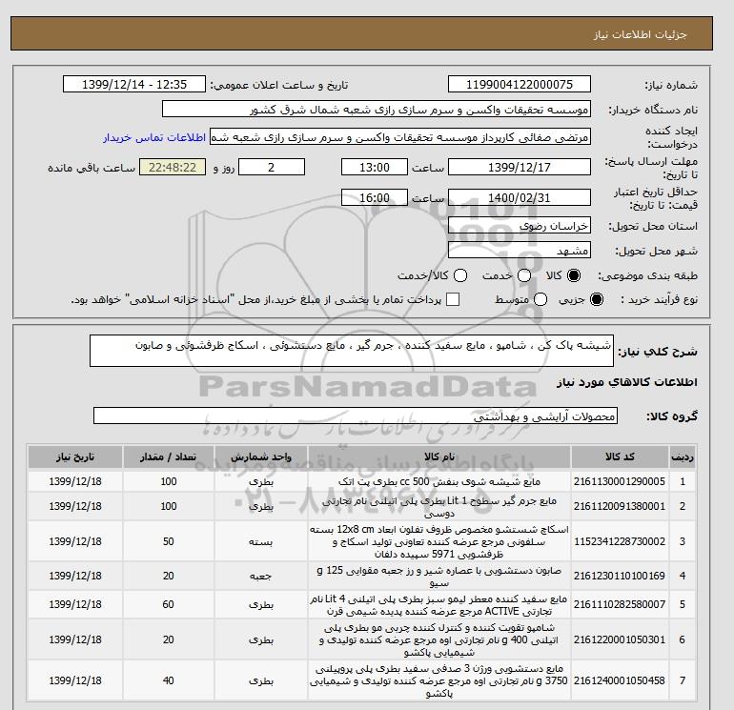Click the countdown timer 22:48:22

(x=173, y=167)
